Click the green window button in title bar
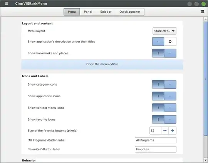Screen dimensions: 208x163 pyautogui.click(x=203, y=4)
